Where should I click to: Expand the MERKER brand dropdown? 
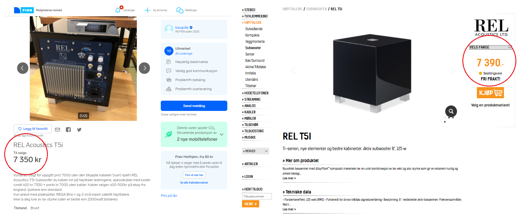255,151
